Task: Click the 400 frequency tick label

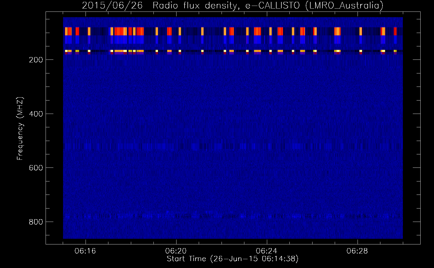Action: pyautogui.click(x=36, y=114)
